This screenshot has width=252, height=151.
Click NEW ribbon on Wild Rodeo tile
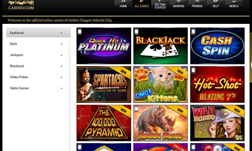pos(236,111)
